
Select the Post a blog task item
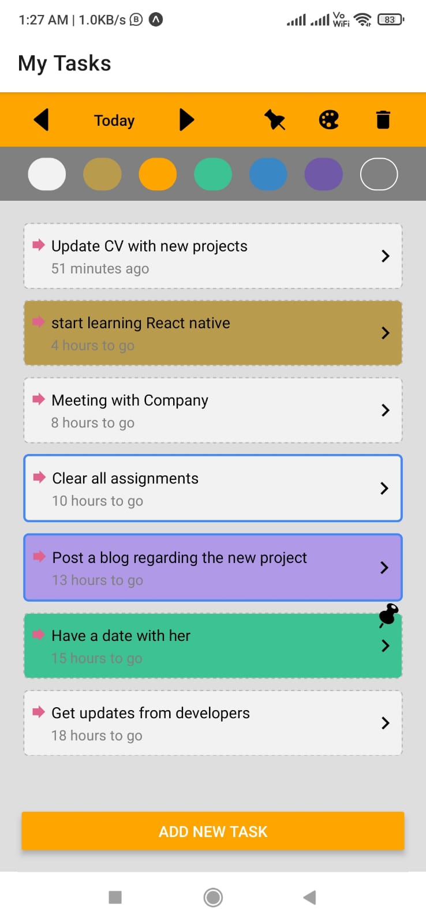pyautogui.click(x=213, y=568)
